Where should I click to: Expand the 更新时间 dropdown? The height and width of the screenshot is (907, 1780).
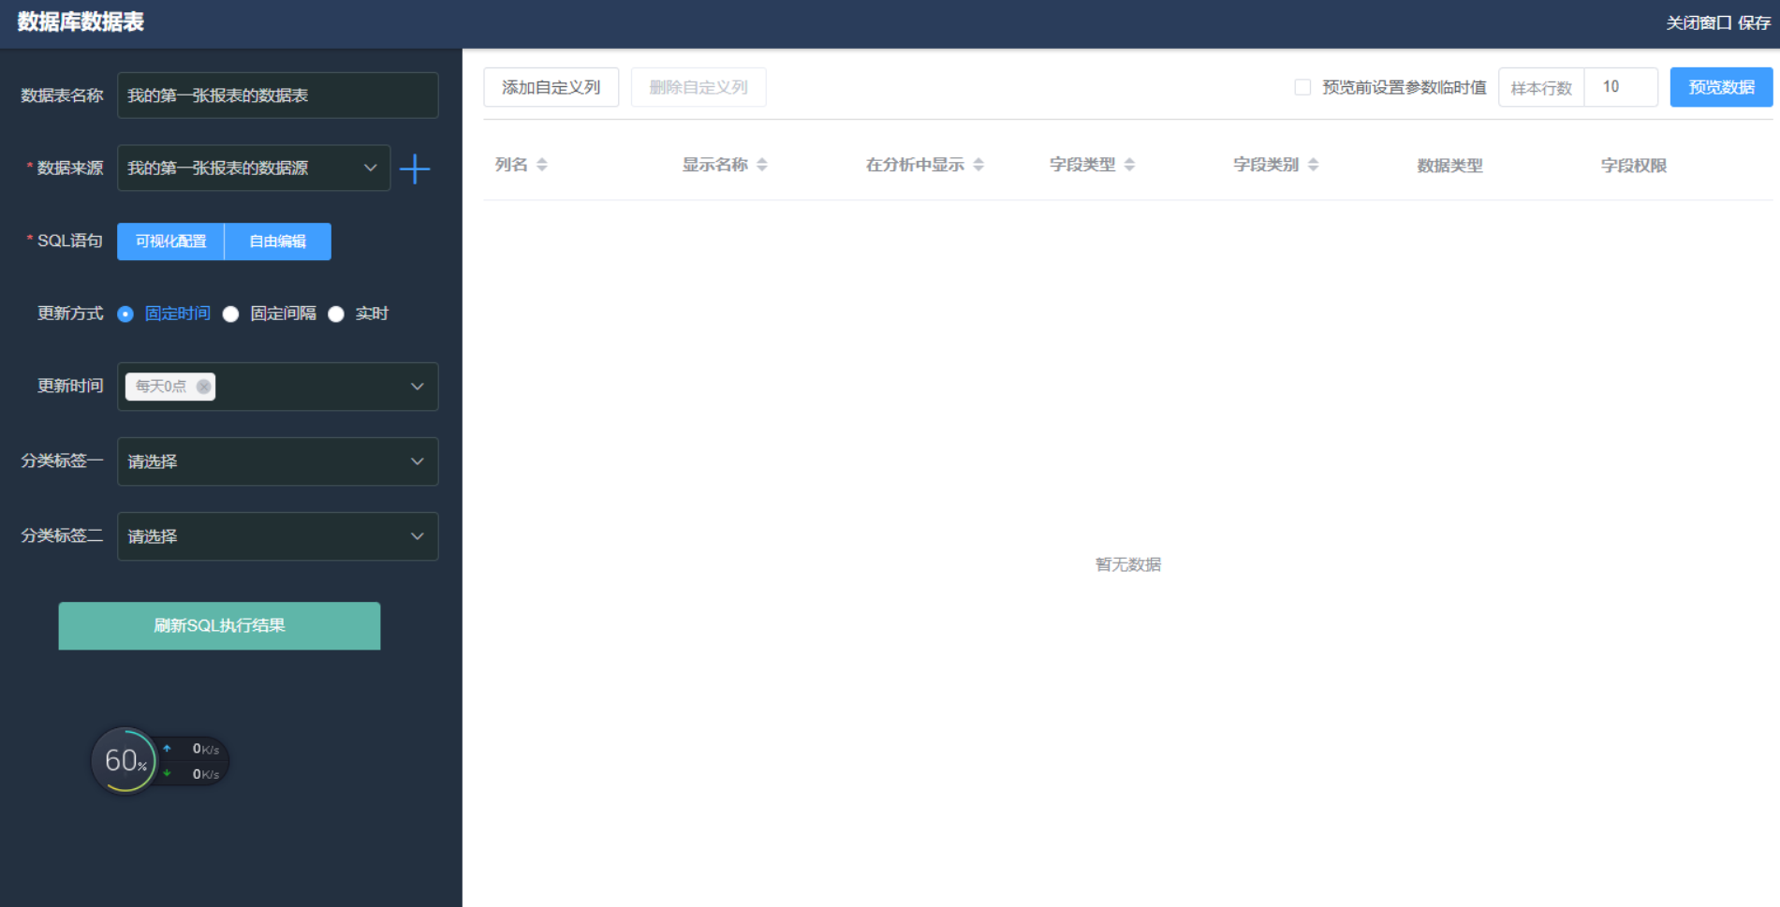coord(277,387)
